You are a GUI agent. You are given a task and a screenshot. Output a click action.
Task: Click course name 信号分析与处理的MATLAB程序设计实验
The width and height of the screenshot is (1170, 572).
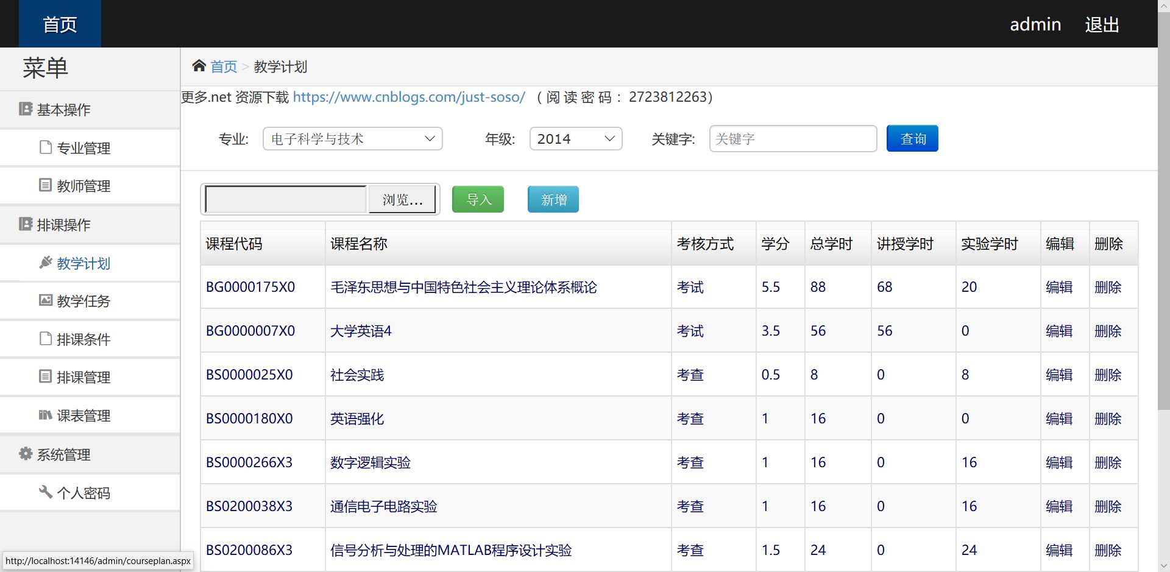click(x=451, y=550)
